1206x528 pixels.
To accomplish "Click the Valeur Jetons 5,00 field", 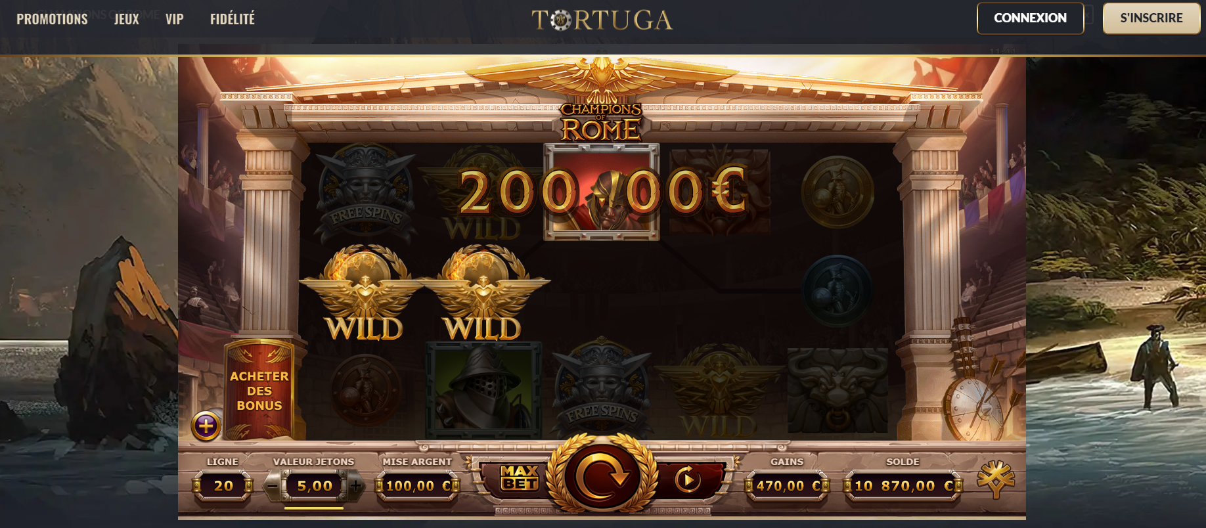I will coord(314,486).
